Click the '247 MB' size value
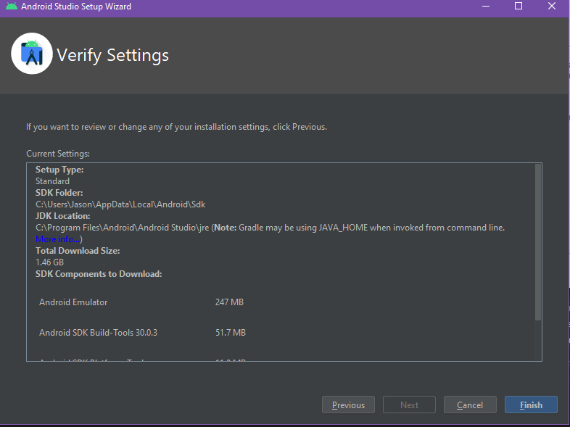570x427 pixels. coord(229,302)
